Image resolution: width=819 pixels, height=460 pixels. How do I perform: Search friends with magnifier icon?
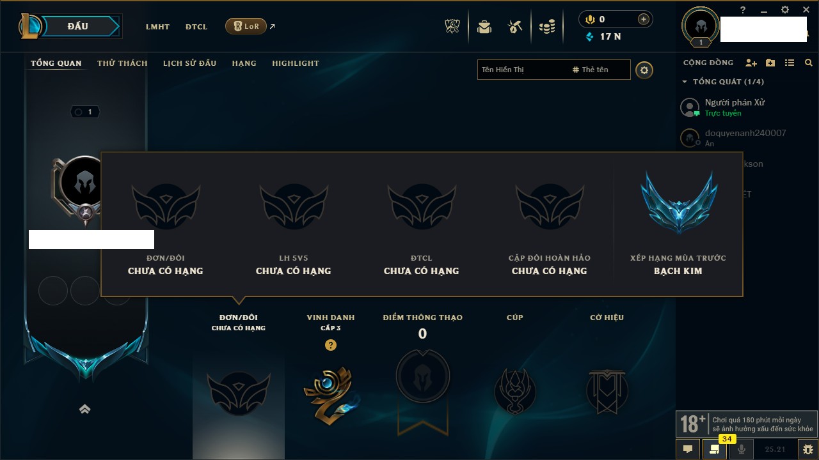pos(809,63)
